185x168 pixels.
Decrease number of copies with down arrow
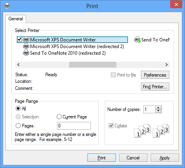tap(158, 111)
